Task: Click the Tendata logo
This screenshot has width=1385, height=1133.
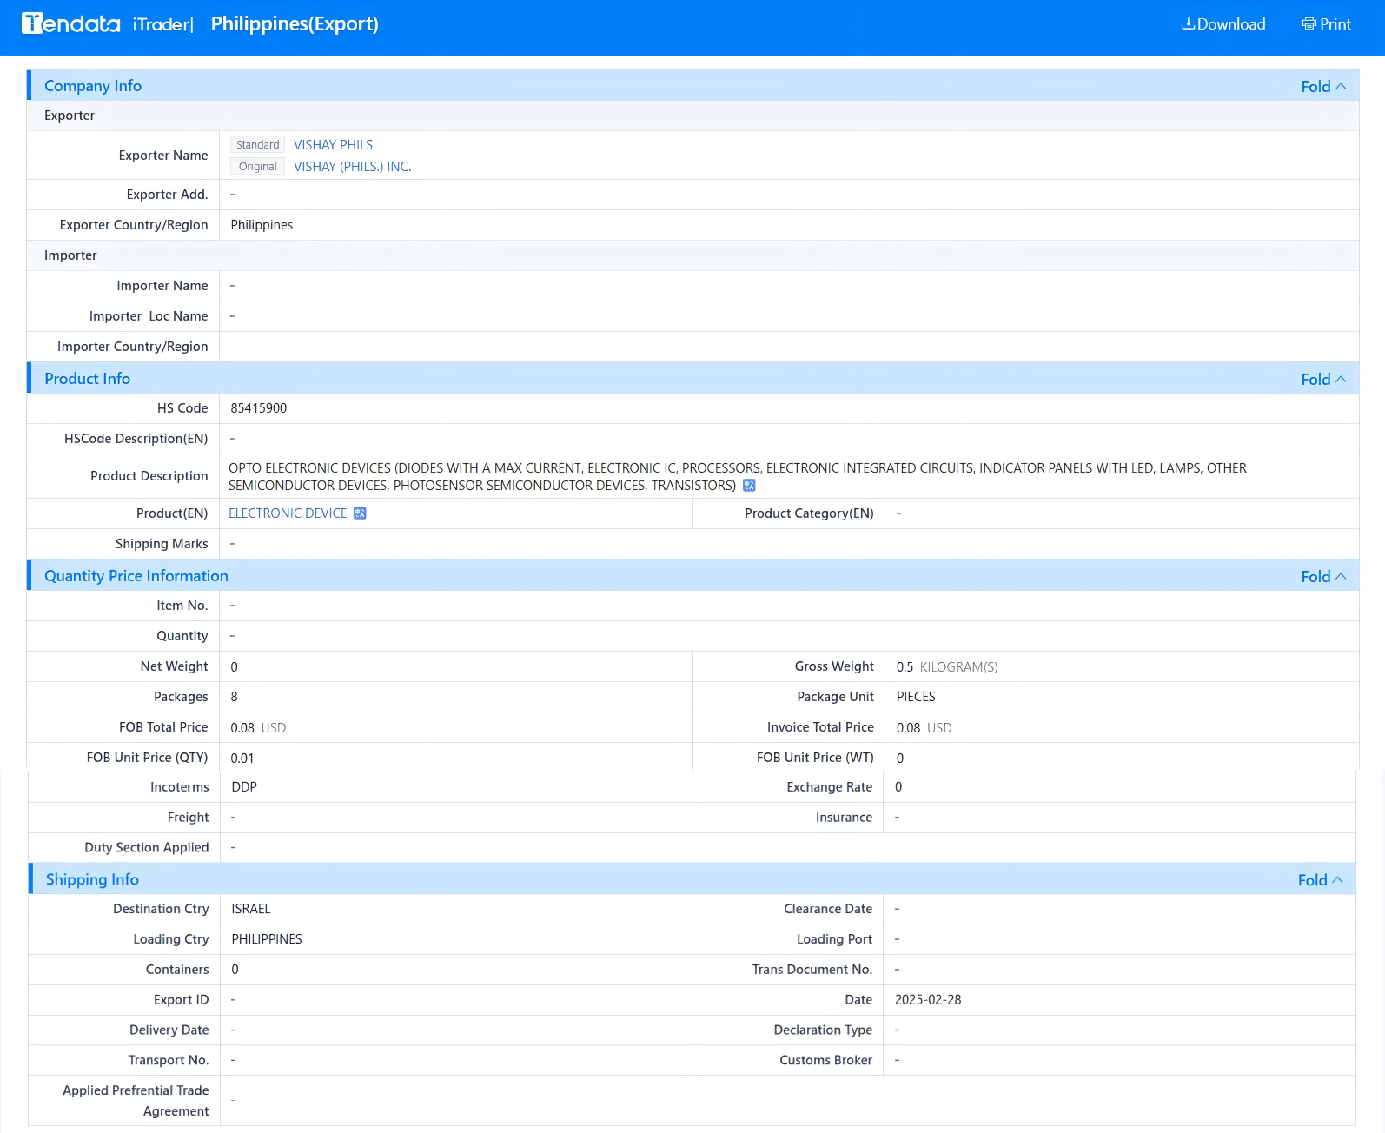Action: point(70,23)
